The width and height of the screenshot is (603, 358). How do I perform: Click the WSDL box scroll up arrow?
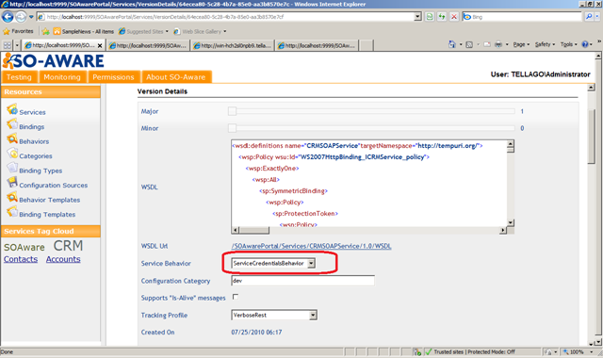(x=511, y=144)
